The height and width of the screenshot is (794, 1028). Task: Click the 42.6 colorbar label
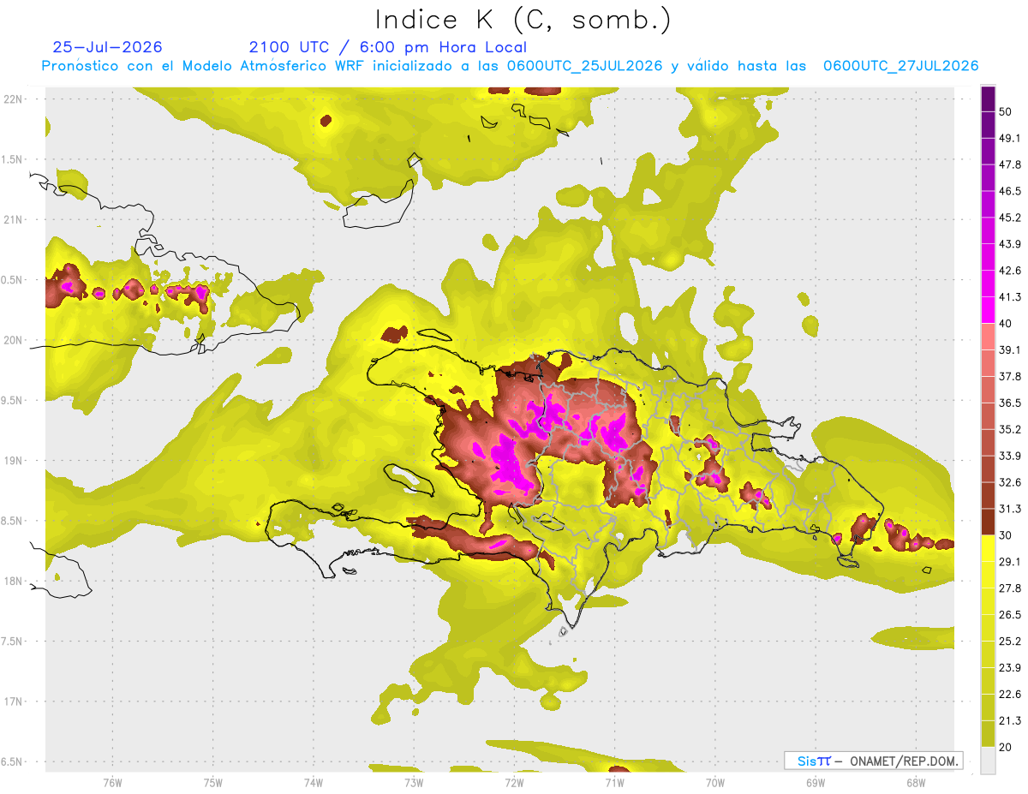(x=1010, y=271)
